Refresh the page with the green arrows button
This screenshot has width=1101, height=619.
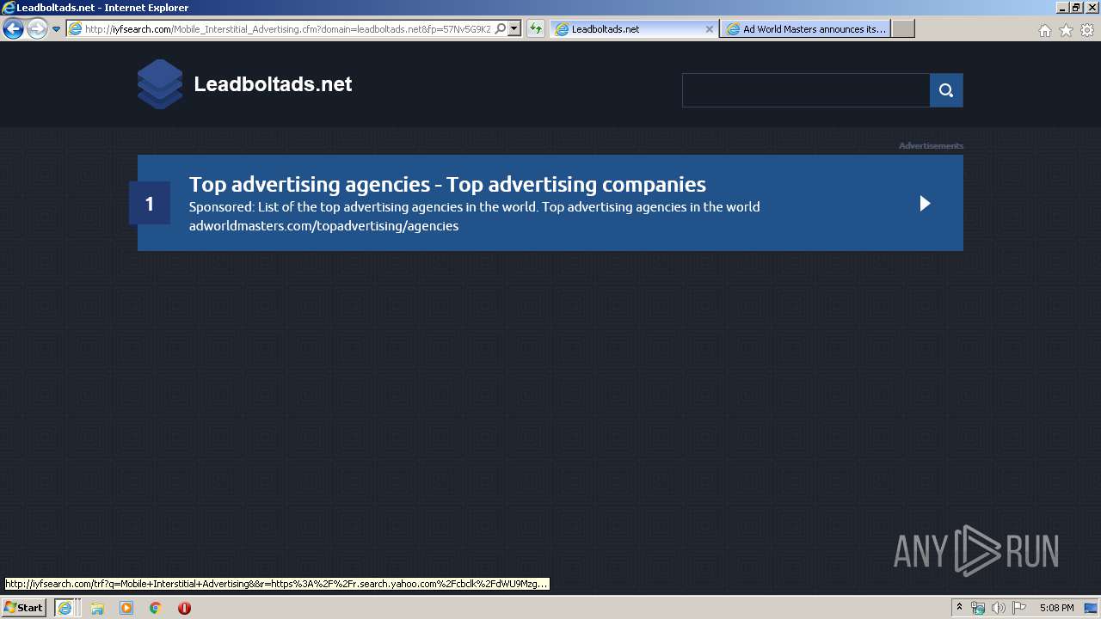[536, 29]
